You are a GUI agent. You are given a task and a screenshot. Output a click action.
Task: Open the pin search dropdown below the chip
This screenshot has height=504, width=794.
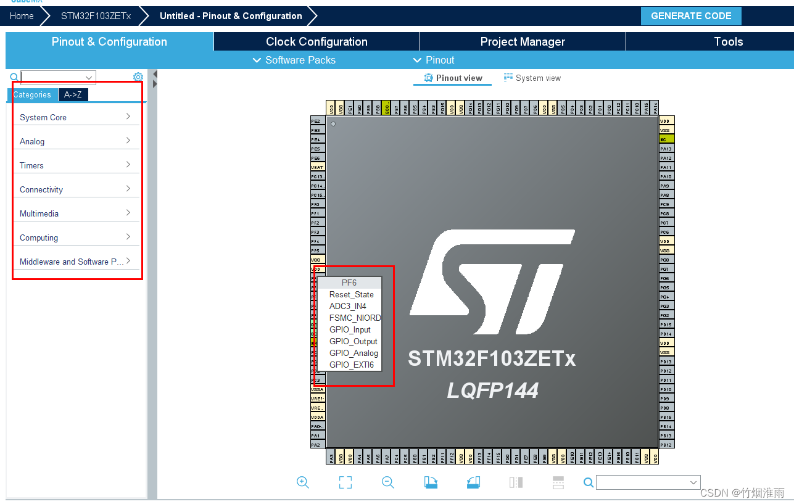693,482
